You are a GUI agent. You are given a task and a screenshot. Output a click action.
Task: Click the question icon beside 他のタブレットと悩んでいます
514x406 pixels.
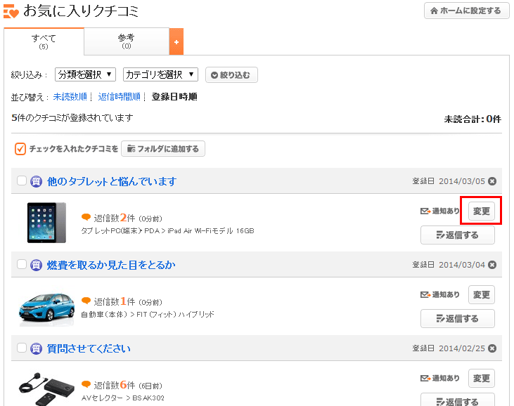coord(36,181)
